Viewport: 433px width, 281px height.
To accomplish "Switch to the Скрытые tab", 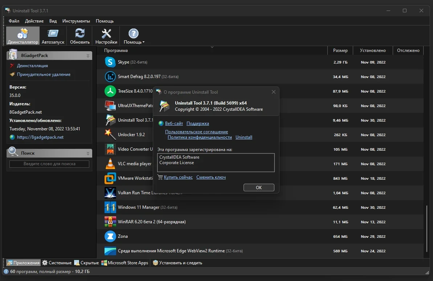I will [86, 263].
